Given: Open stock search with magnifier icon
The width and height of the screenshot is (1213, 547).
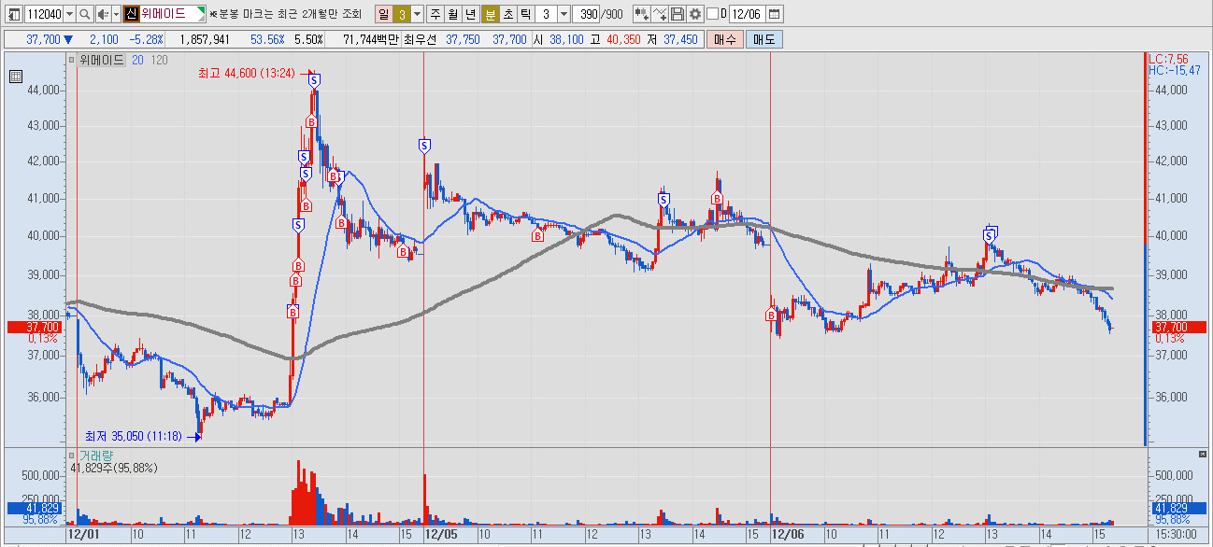Looking at the screenshot, I should pyautogui.click(x=85, y=14).
